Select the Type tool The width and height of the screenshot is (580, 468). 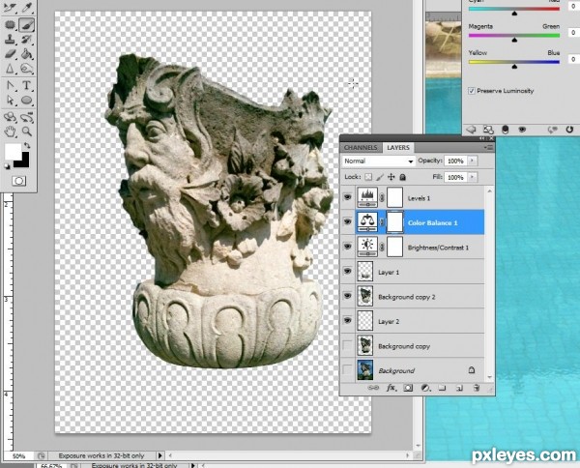(27, 86)
